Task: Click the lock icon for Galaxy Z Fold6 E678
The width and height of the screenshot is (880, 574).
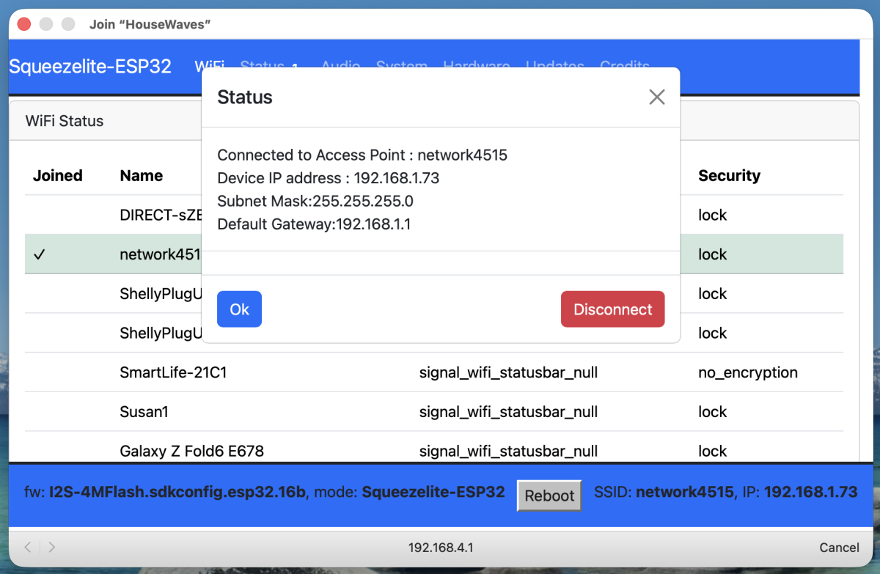Action: point(712,452)
